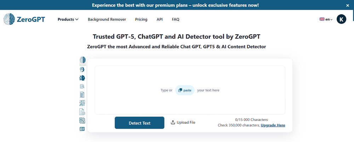This screenshot has width=354, height=142.
Task: Expand the Products dropdown menu
Action: click(68, 19)
